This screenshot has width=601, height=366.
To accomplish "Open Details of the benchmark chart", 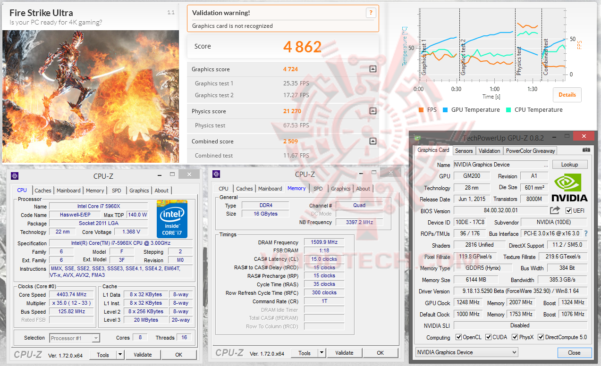I will (567, 94).
